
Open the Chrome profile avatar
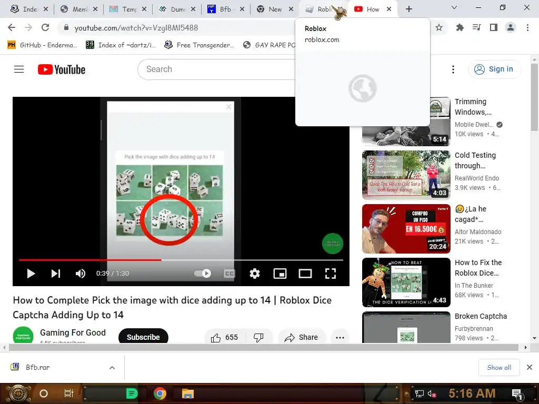click(511, 27)
